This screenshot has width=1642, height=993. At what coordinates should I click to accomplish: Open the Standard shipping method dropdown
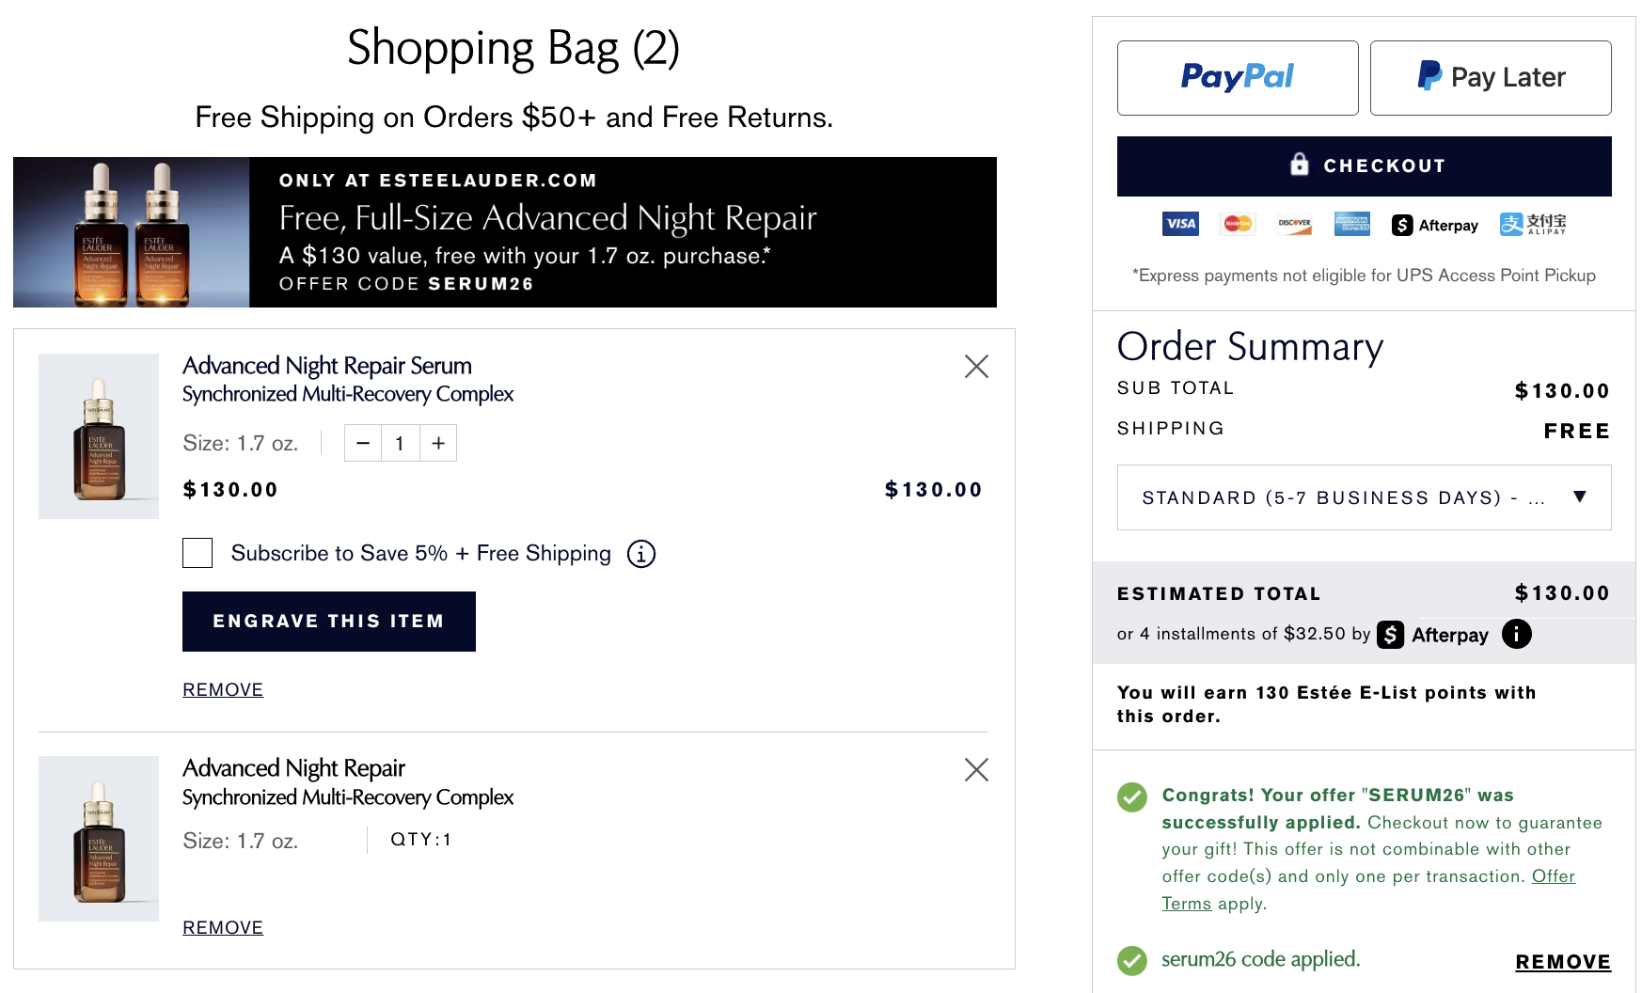pyautogui.click(x=1364, y=497)
